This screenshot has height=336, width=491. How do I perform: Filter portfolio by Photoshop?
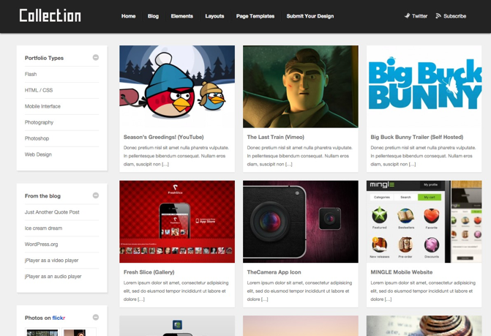pyautogui.click(x=37, y=138)
